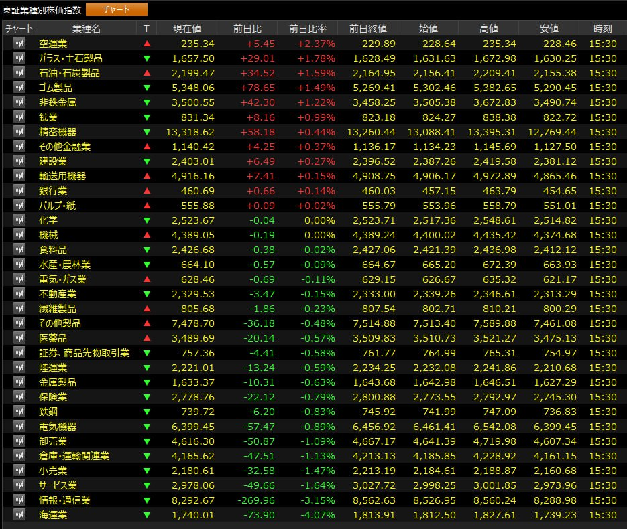The height and width of the screenshot is (529, 627).
Task: Click the 現在値 column header
Action: pos(186,29)
